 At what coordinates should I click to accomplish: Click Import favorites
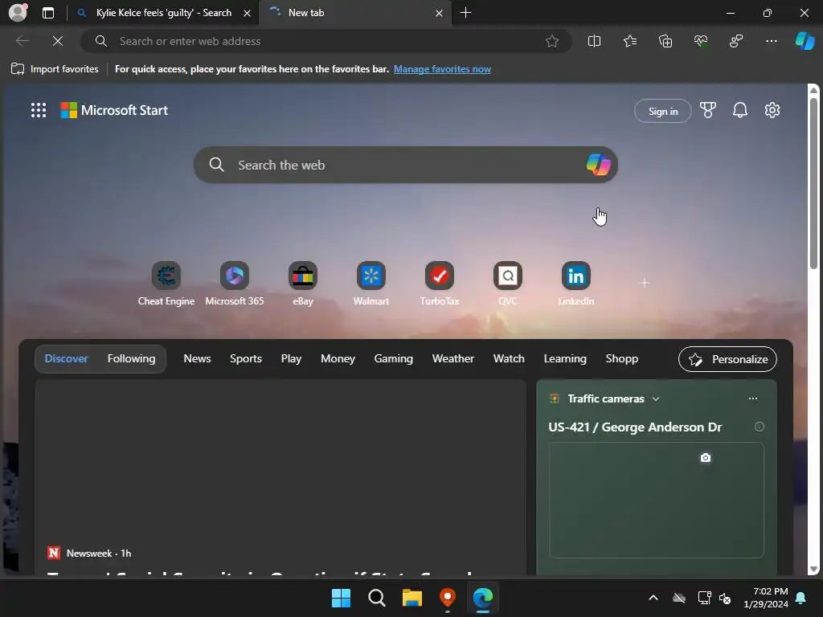[55, 69]
